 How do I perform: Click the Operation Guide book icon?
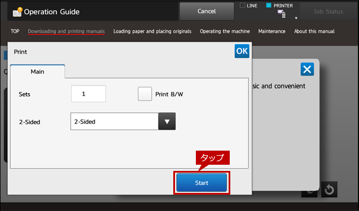point(17,12)
